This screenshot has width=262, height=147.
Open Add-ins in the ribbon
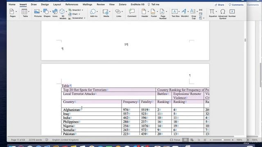pyautogui.click(x=93, y=12)
